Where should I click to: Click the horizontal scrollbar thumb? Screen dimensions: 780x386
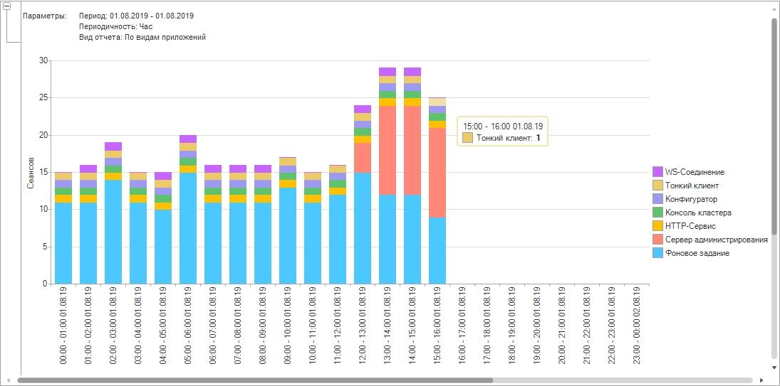[x=254, y=380]
